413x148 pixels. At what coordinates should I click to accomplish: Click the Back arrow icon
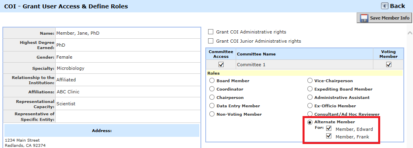pos(385,6)
